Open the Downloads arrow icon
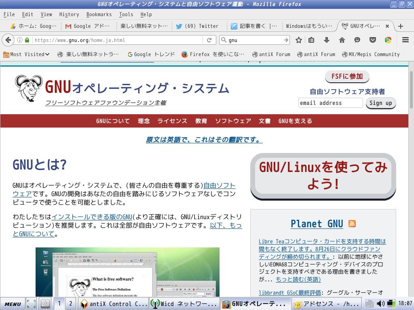Screen dimensions: 414x310 (x=327, y=40)
